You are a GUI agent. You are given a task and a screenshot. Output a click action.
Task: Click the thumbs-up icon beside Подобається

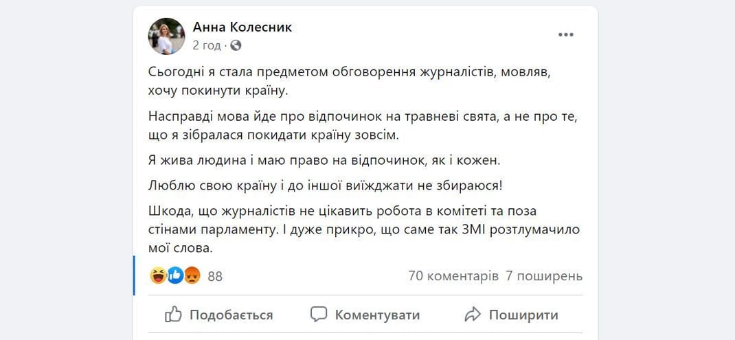(x=174, y=315)
